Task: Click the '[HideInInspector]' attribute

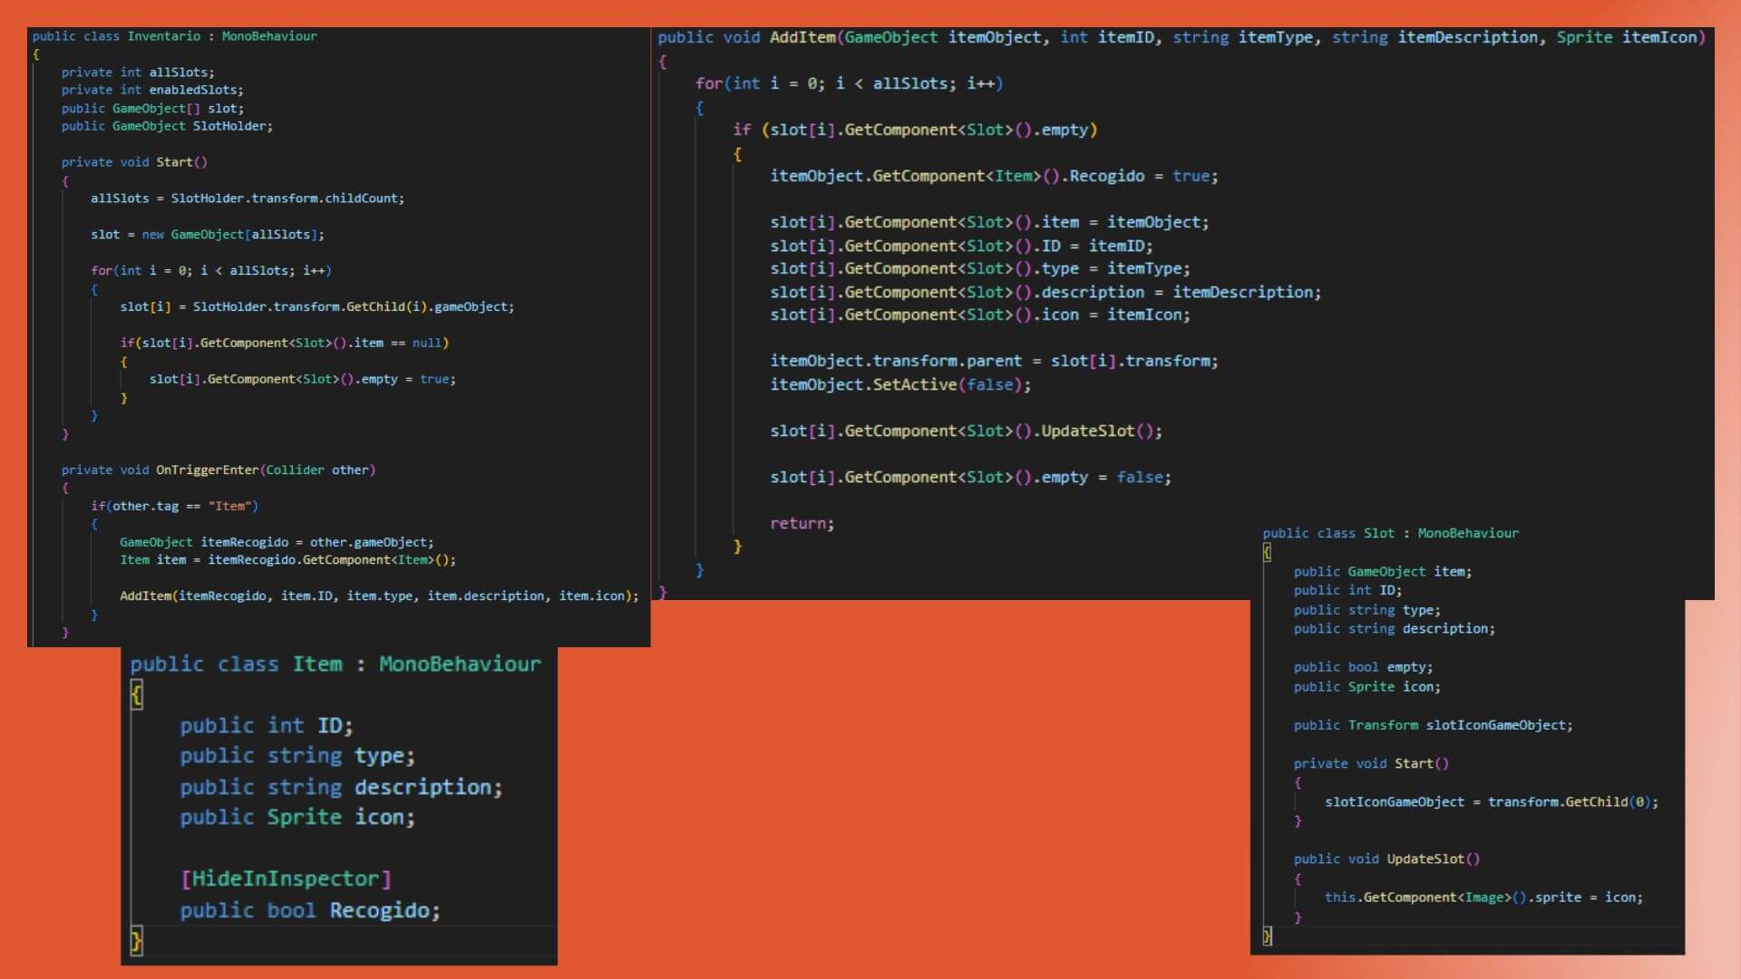Action: click(x=286, y=878)
